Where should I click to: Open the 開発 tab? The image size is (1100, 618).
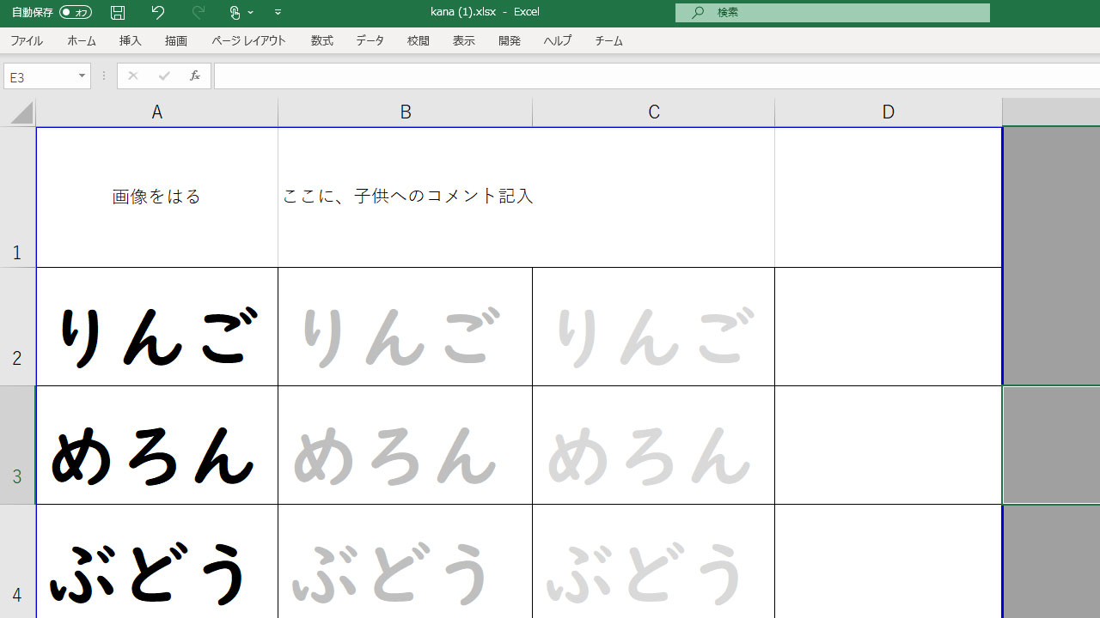510,40
